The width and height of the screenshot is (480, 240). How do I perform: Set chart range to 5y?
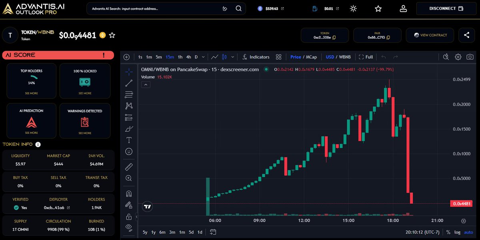point(145,232)
